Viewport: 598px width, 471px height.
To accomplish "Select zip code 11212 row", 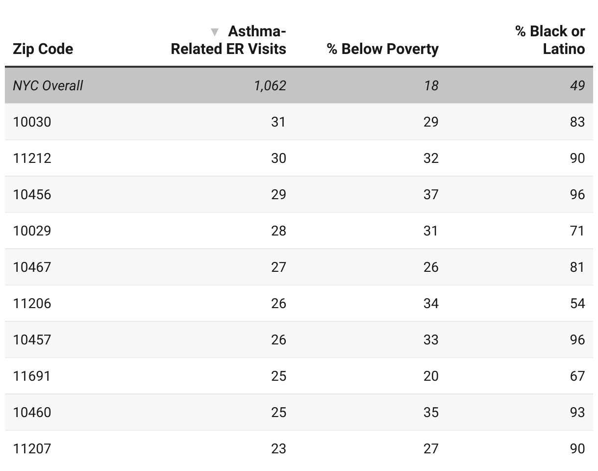I will click(x=32, y=158).
